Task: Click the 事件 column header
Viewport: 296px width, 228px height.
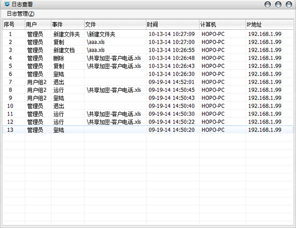Action: (x=68, y=25)
